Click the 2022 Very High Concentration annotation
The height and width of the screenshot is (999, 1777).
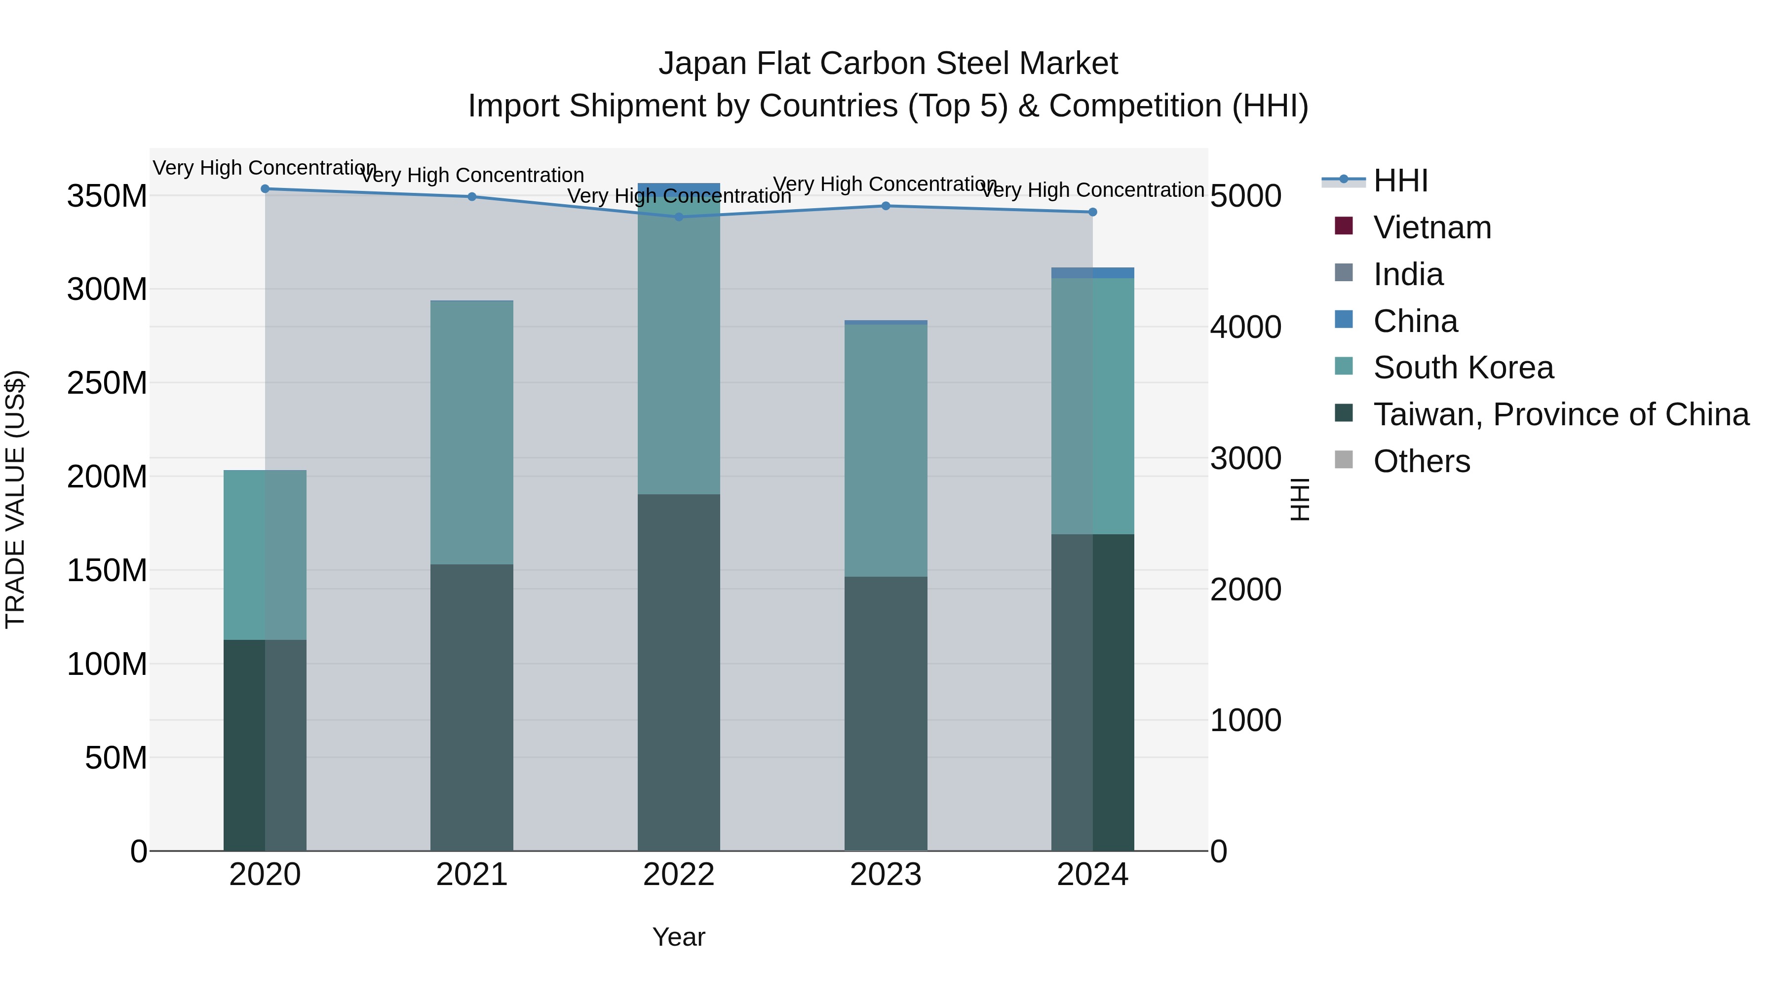(679, 196)
